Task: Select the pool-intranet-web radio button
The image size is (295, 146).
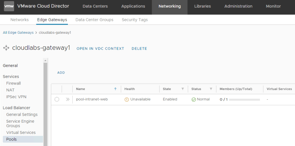Action: pyautogui.click(x=57, y=99)
